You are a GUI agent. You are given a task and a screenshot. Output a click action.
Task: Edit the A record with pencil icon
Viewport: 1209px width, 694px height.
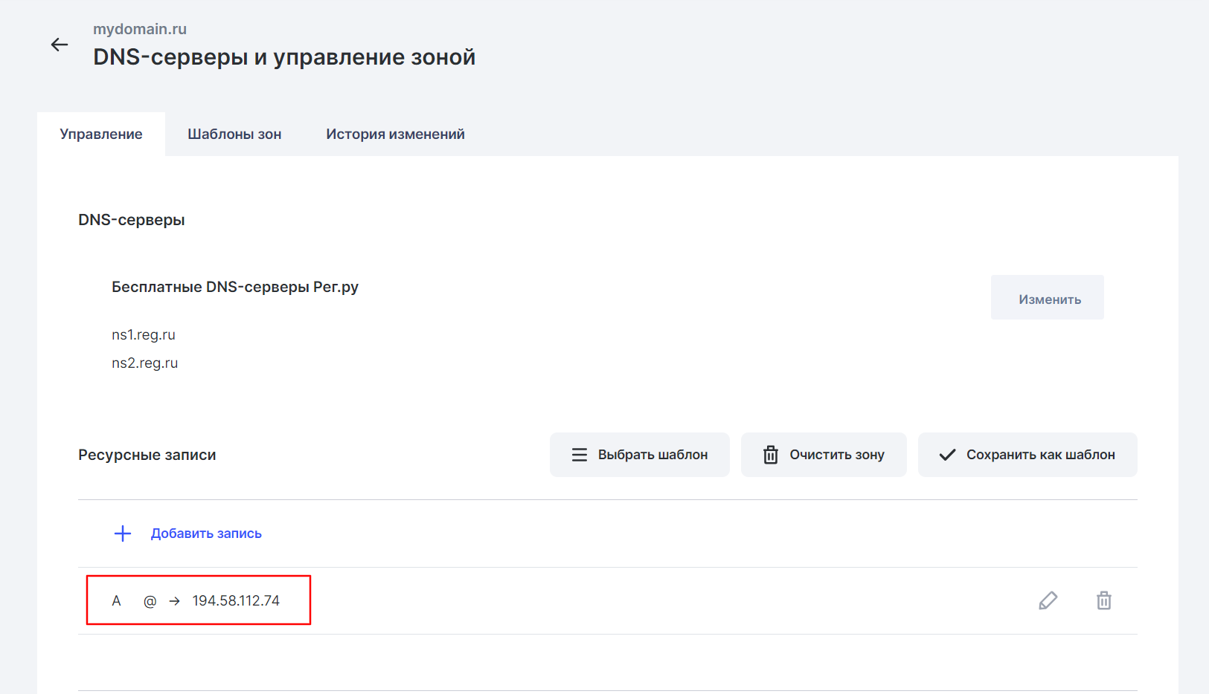(1048, 600)
